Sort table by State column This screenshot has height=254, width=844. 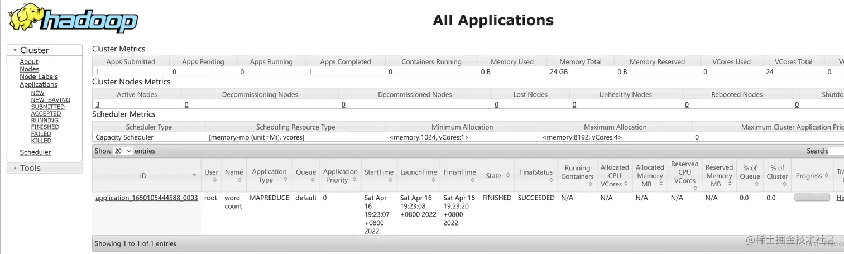497,175
